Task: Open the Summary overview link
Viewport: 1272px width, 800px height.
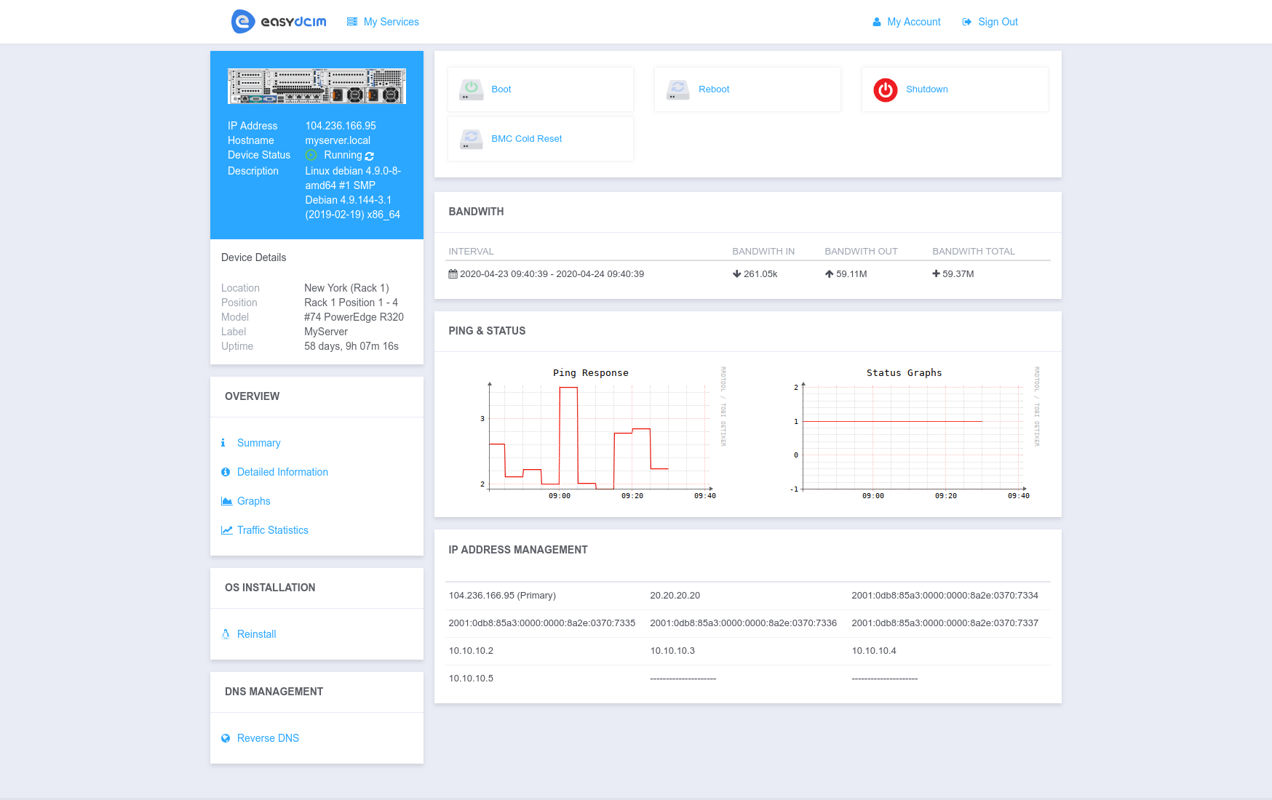Action: [x=258, y=443]
